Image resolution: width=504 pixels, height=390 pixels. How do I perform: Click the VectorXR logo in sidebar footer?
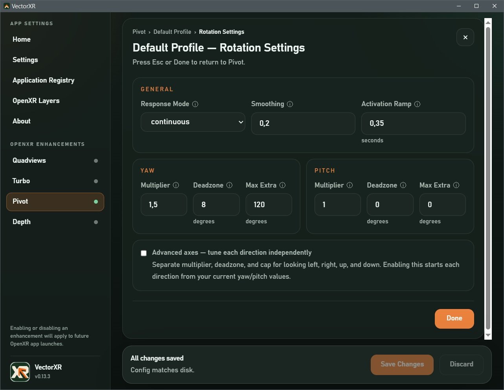click(x=20, y=372)
